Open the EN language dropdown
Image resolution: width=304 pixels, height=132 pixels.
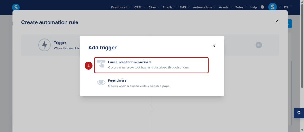288,7
